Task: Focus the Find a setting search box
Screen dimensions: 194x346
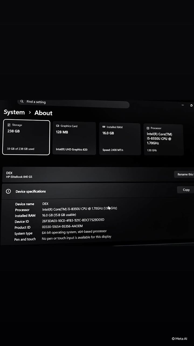Action: pos(73,103)
